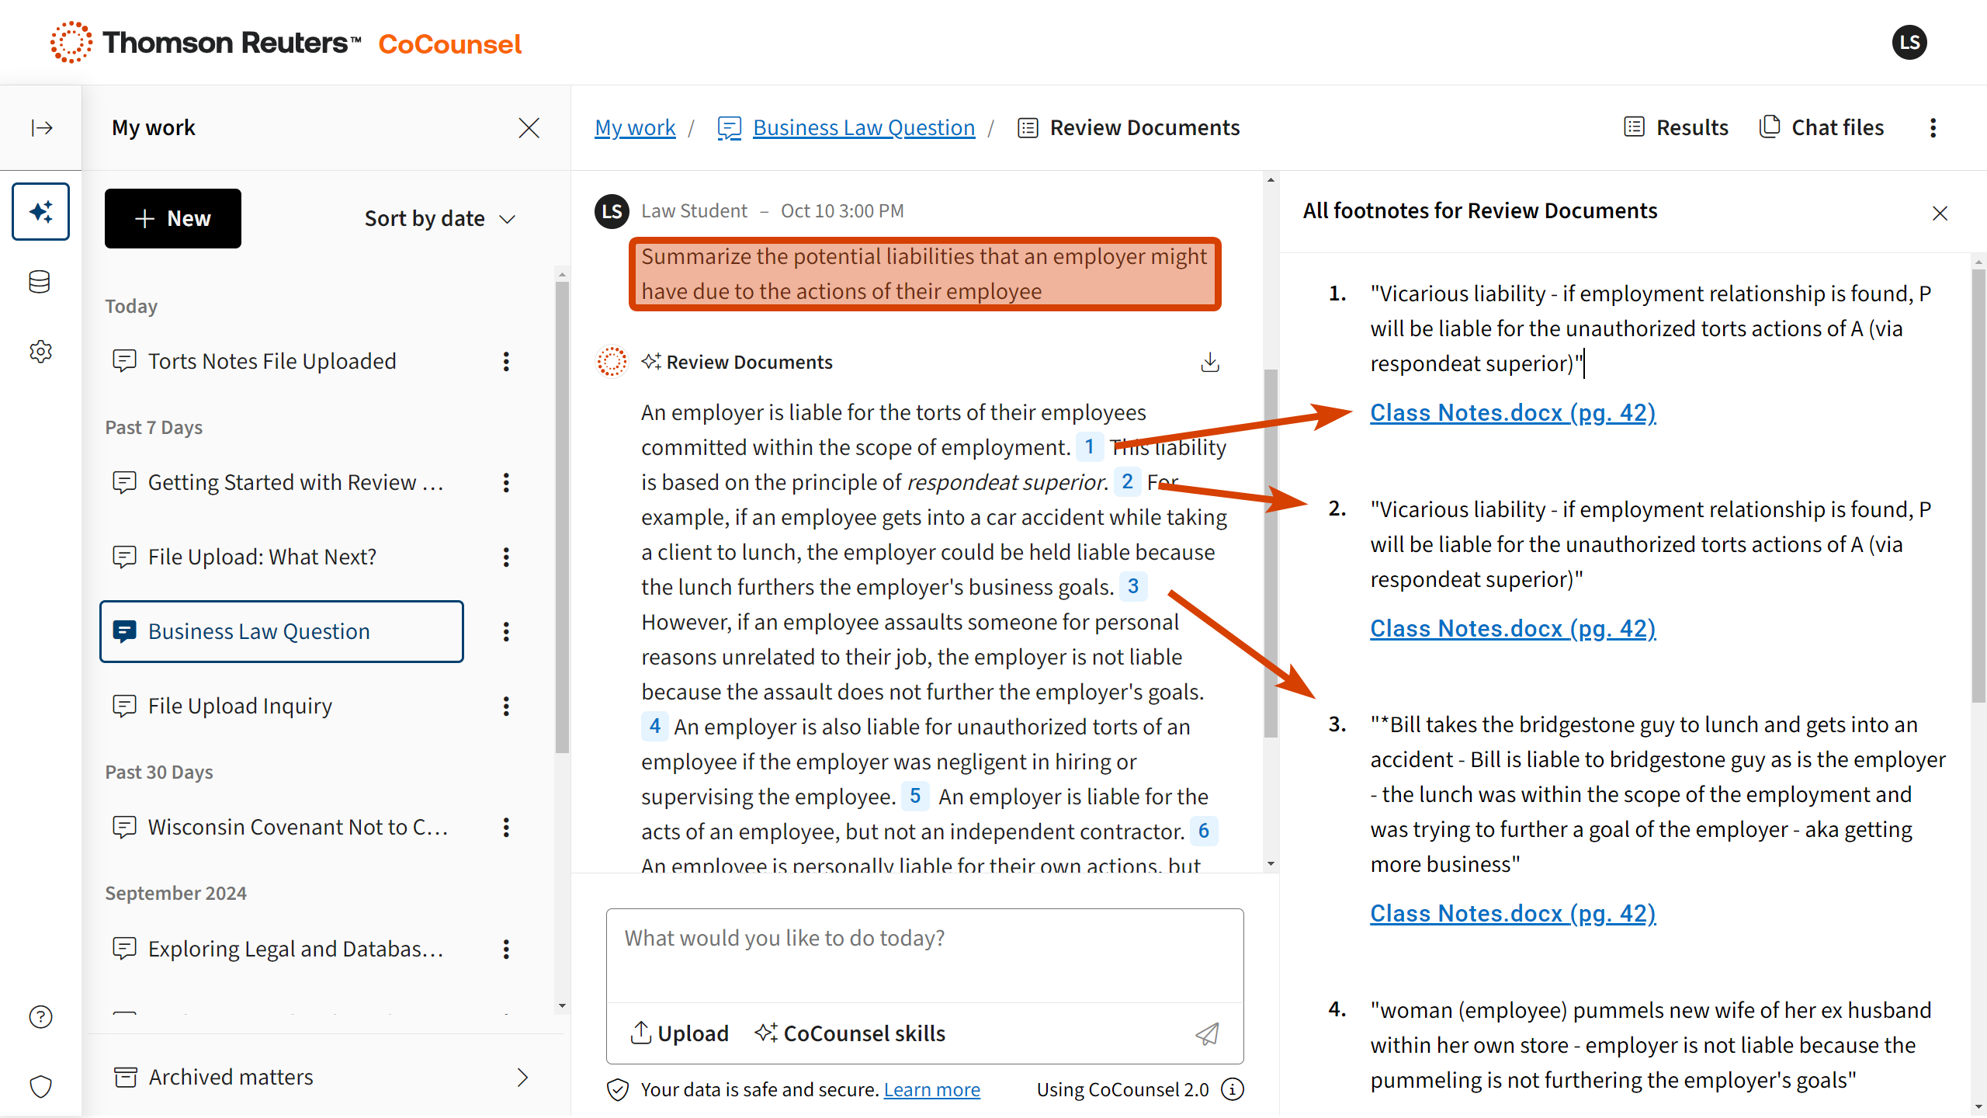Open options menu for Torts Notes File Uploaded
Screen dimensions: 1987x1118
point(506,361)
